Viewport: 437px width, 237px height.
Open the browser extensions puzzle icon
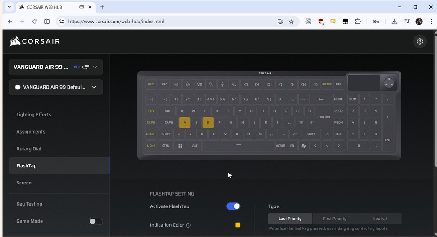pyautogui.click(x=358, y=22)
